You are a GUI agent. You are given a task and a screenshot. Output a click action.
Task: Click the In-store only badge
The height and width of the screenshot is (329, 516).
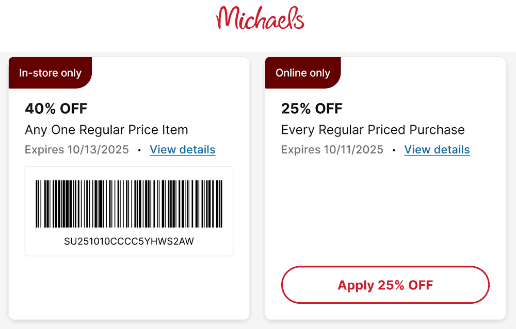tap(50, 73)
